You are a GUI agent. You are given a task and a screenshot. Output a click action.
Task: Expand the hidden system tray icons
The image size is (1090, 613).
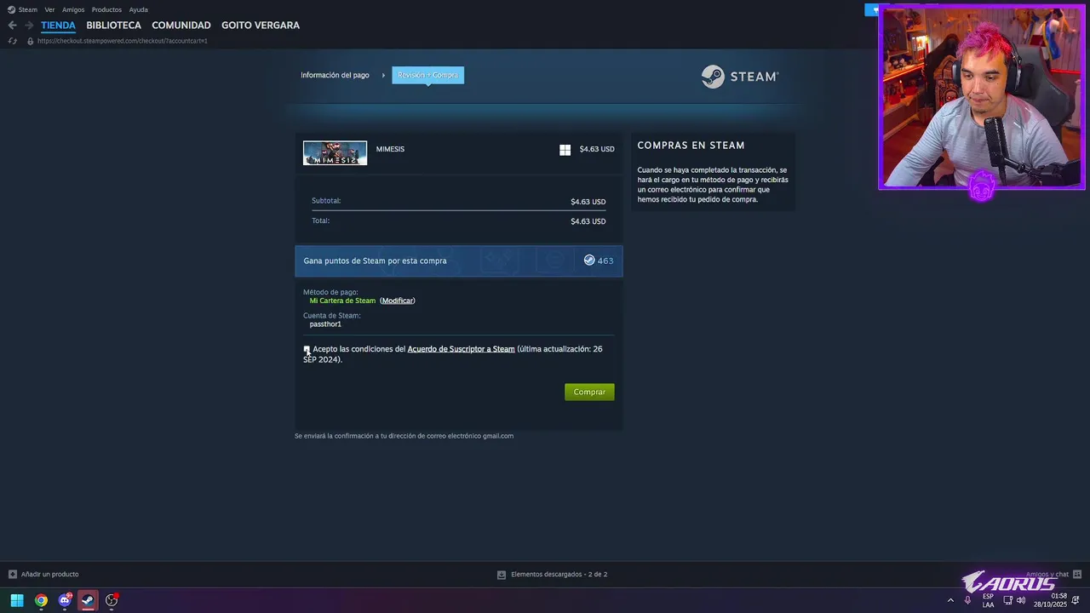click(x=950, y=600)
